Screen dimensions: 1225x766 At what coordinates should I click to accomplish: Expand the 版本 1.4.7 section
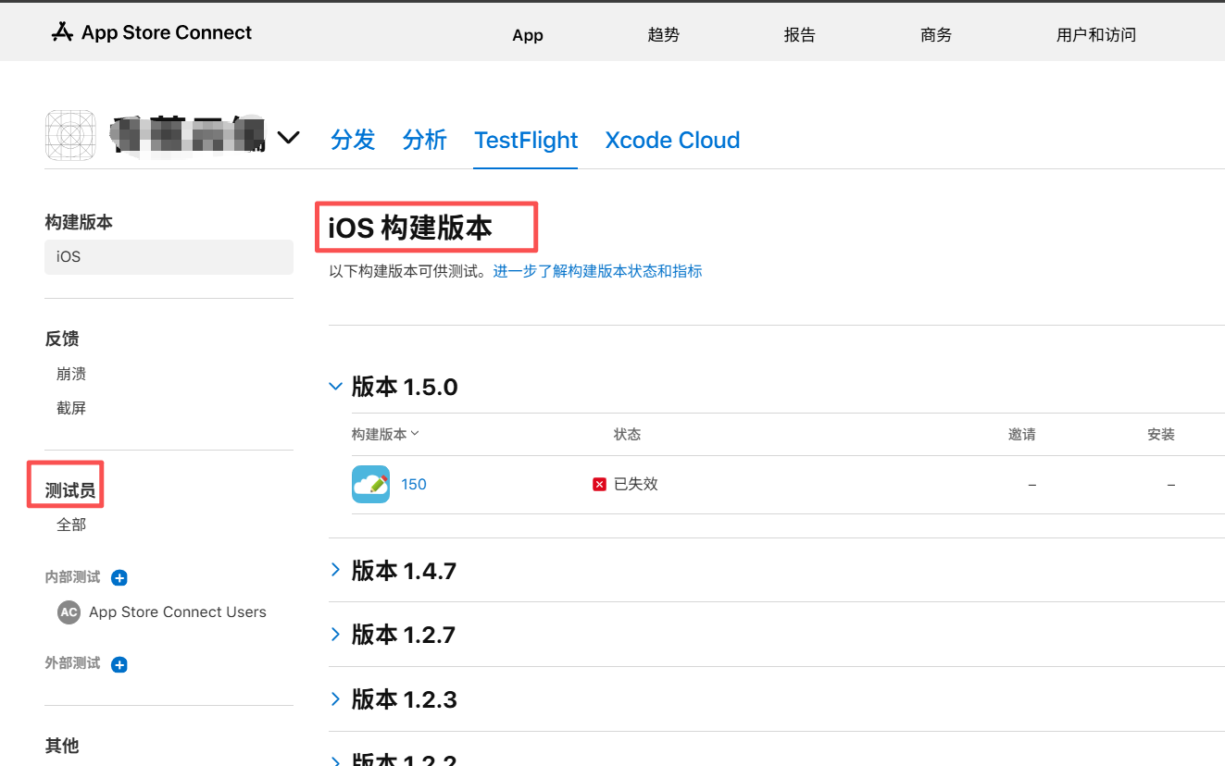pyautogui.click(x=336, y=570)
